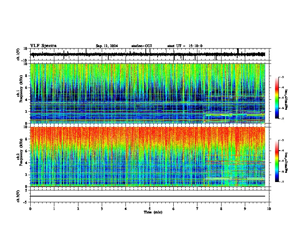Click the "9" tick on the time axis

[245, 209]
